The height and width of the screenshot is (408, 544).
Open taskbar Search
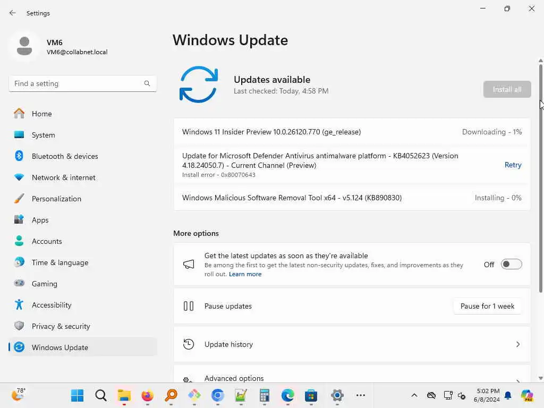tap(100, 395)
